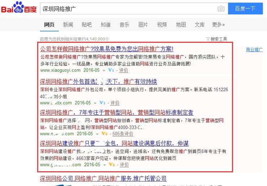This screenshot has height=186, width=267.
Task: Open result 深圳网站建设推广只要
Action: click(x=114, y=143)
